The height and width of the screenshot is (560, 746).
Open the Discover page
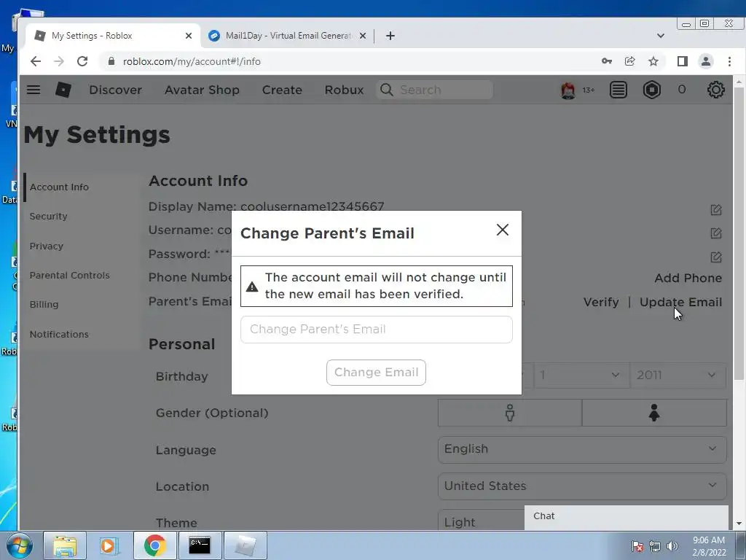pyautogui.click(x=116, y=90)
